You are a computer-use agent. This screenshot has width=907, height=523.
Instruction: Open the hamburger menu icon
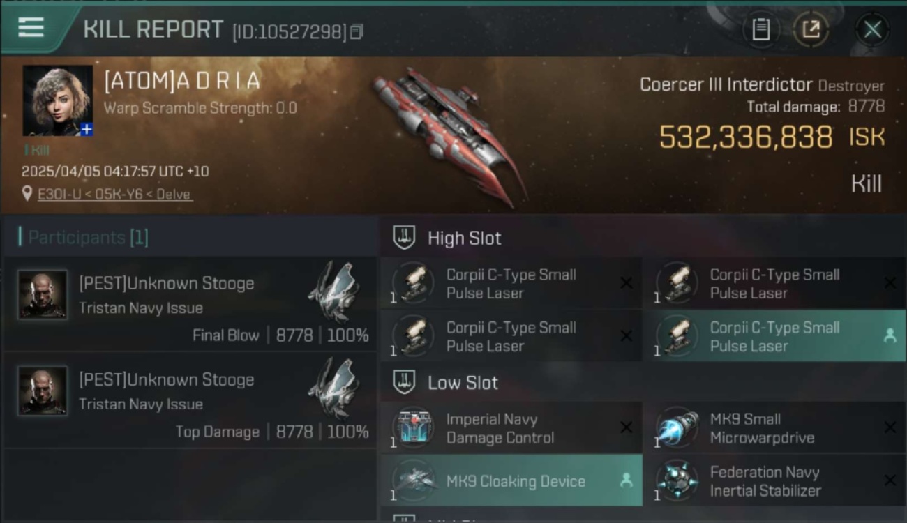point(31,27)
